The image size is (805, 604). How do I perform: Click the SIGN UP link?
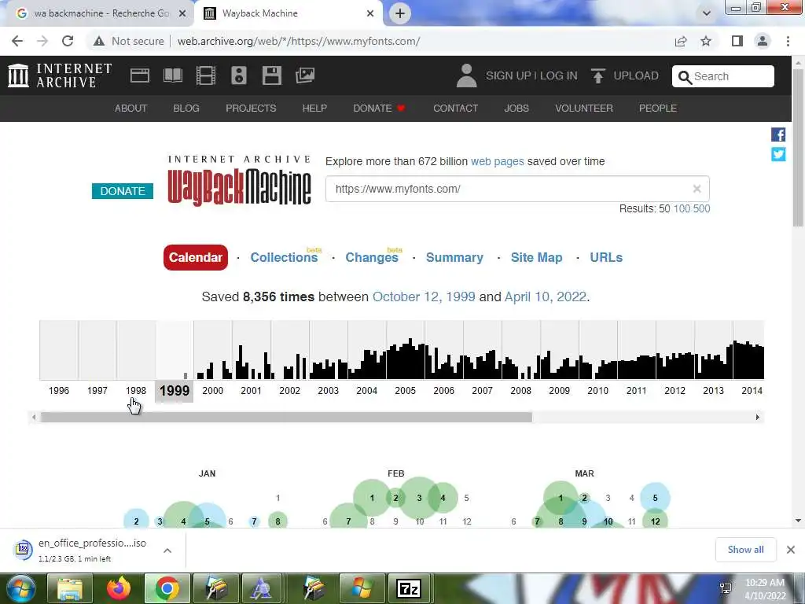[509, 75]
